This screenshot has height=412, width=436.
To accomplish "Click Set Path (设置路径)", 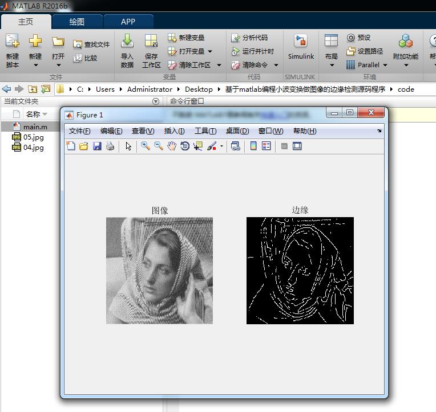I will (365, 51).
